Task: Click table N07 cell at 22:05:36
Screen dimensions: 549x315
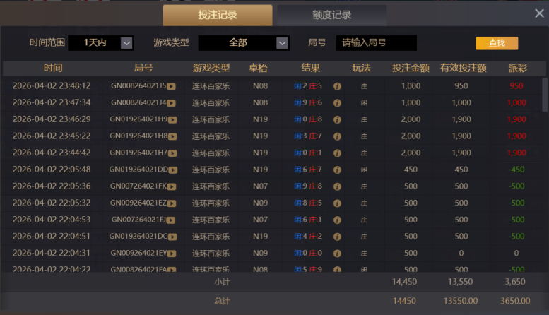Action: 260,186
